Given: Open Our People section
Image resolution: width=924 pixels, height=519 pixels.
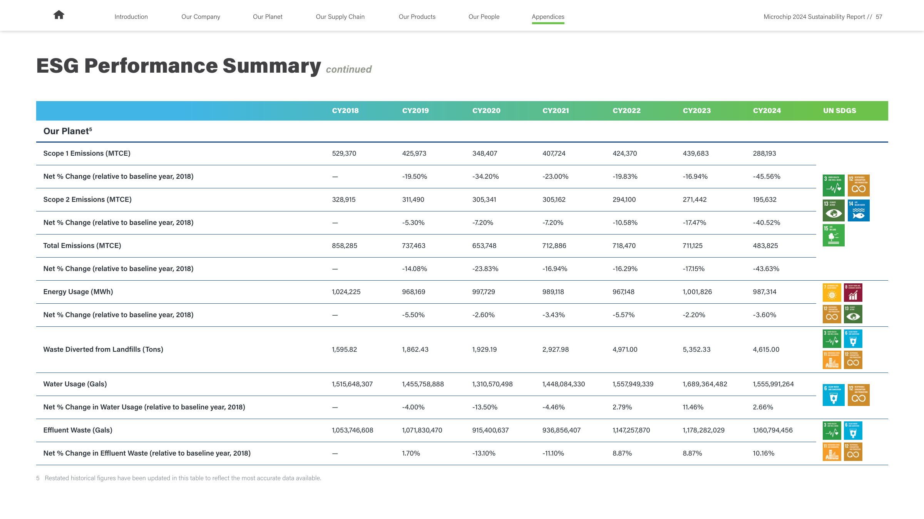Looking at the screenshot, I should [484, 17].
